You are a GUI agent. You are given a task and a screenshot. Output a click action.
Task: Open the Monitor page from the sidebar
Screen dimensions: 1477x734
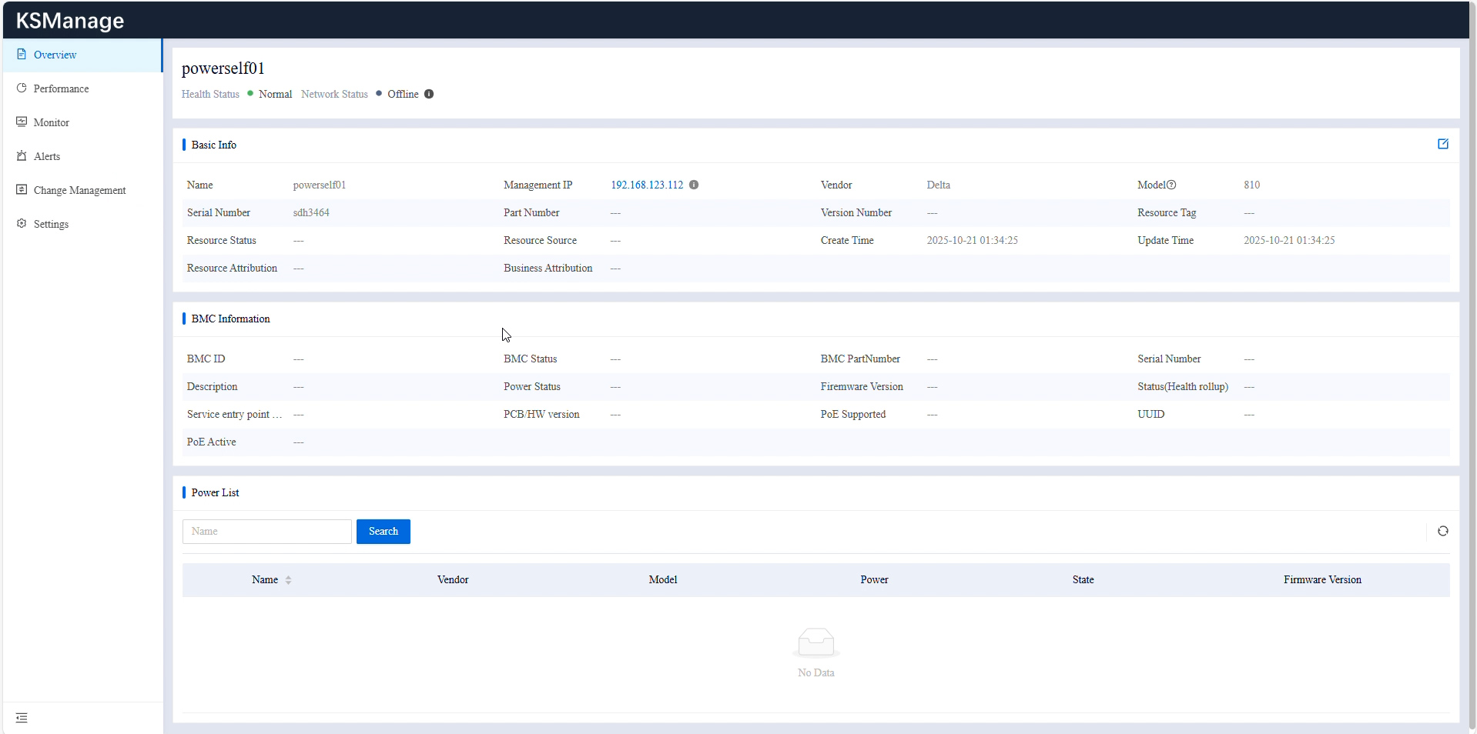coord(51,122)
